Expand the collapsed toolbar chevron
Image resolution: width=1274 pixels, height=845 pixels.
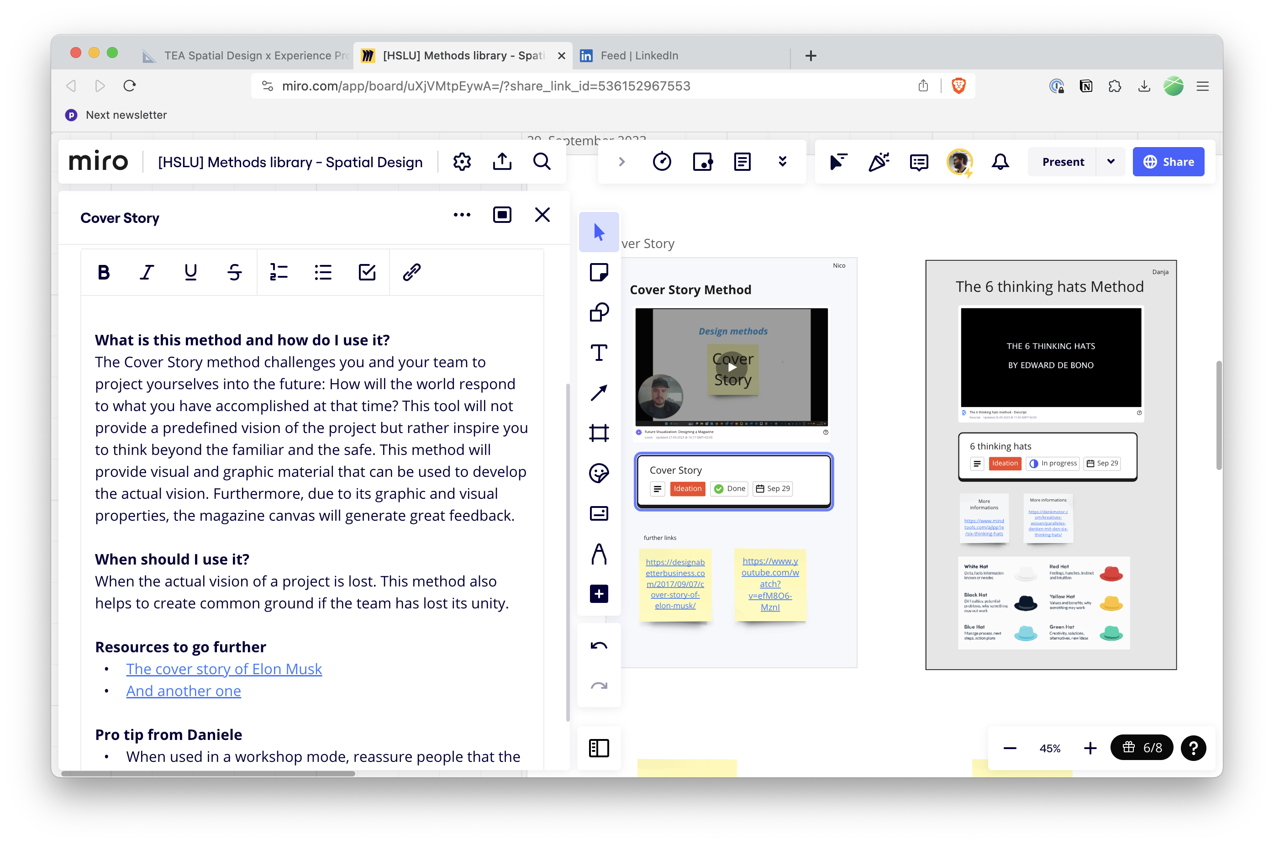pyautogui.click(x=621, y=162)
